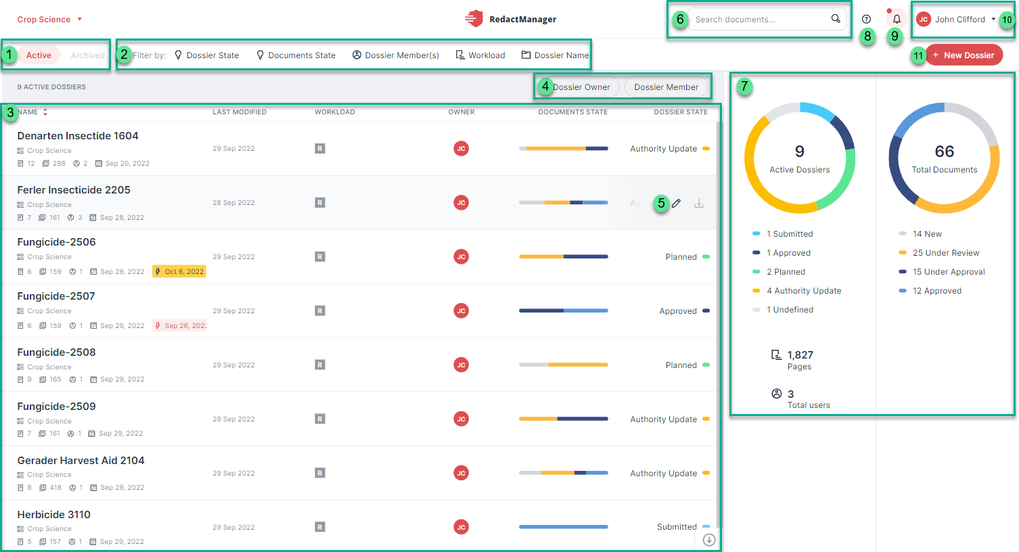Screen dimensions: 1019x552
Task: Download the Ferler Insecticide 2205 dossier
Action: click(x=699, y=203)
